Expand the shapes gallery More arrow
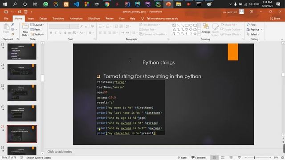 point(199,34)
